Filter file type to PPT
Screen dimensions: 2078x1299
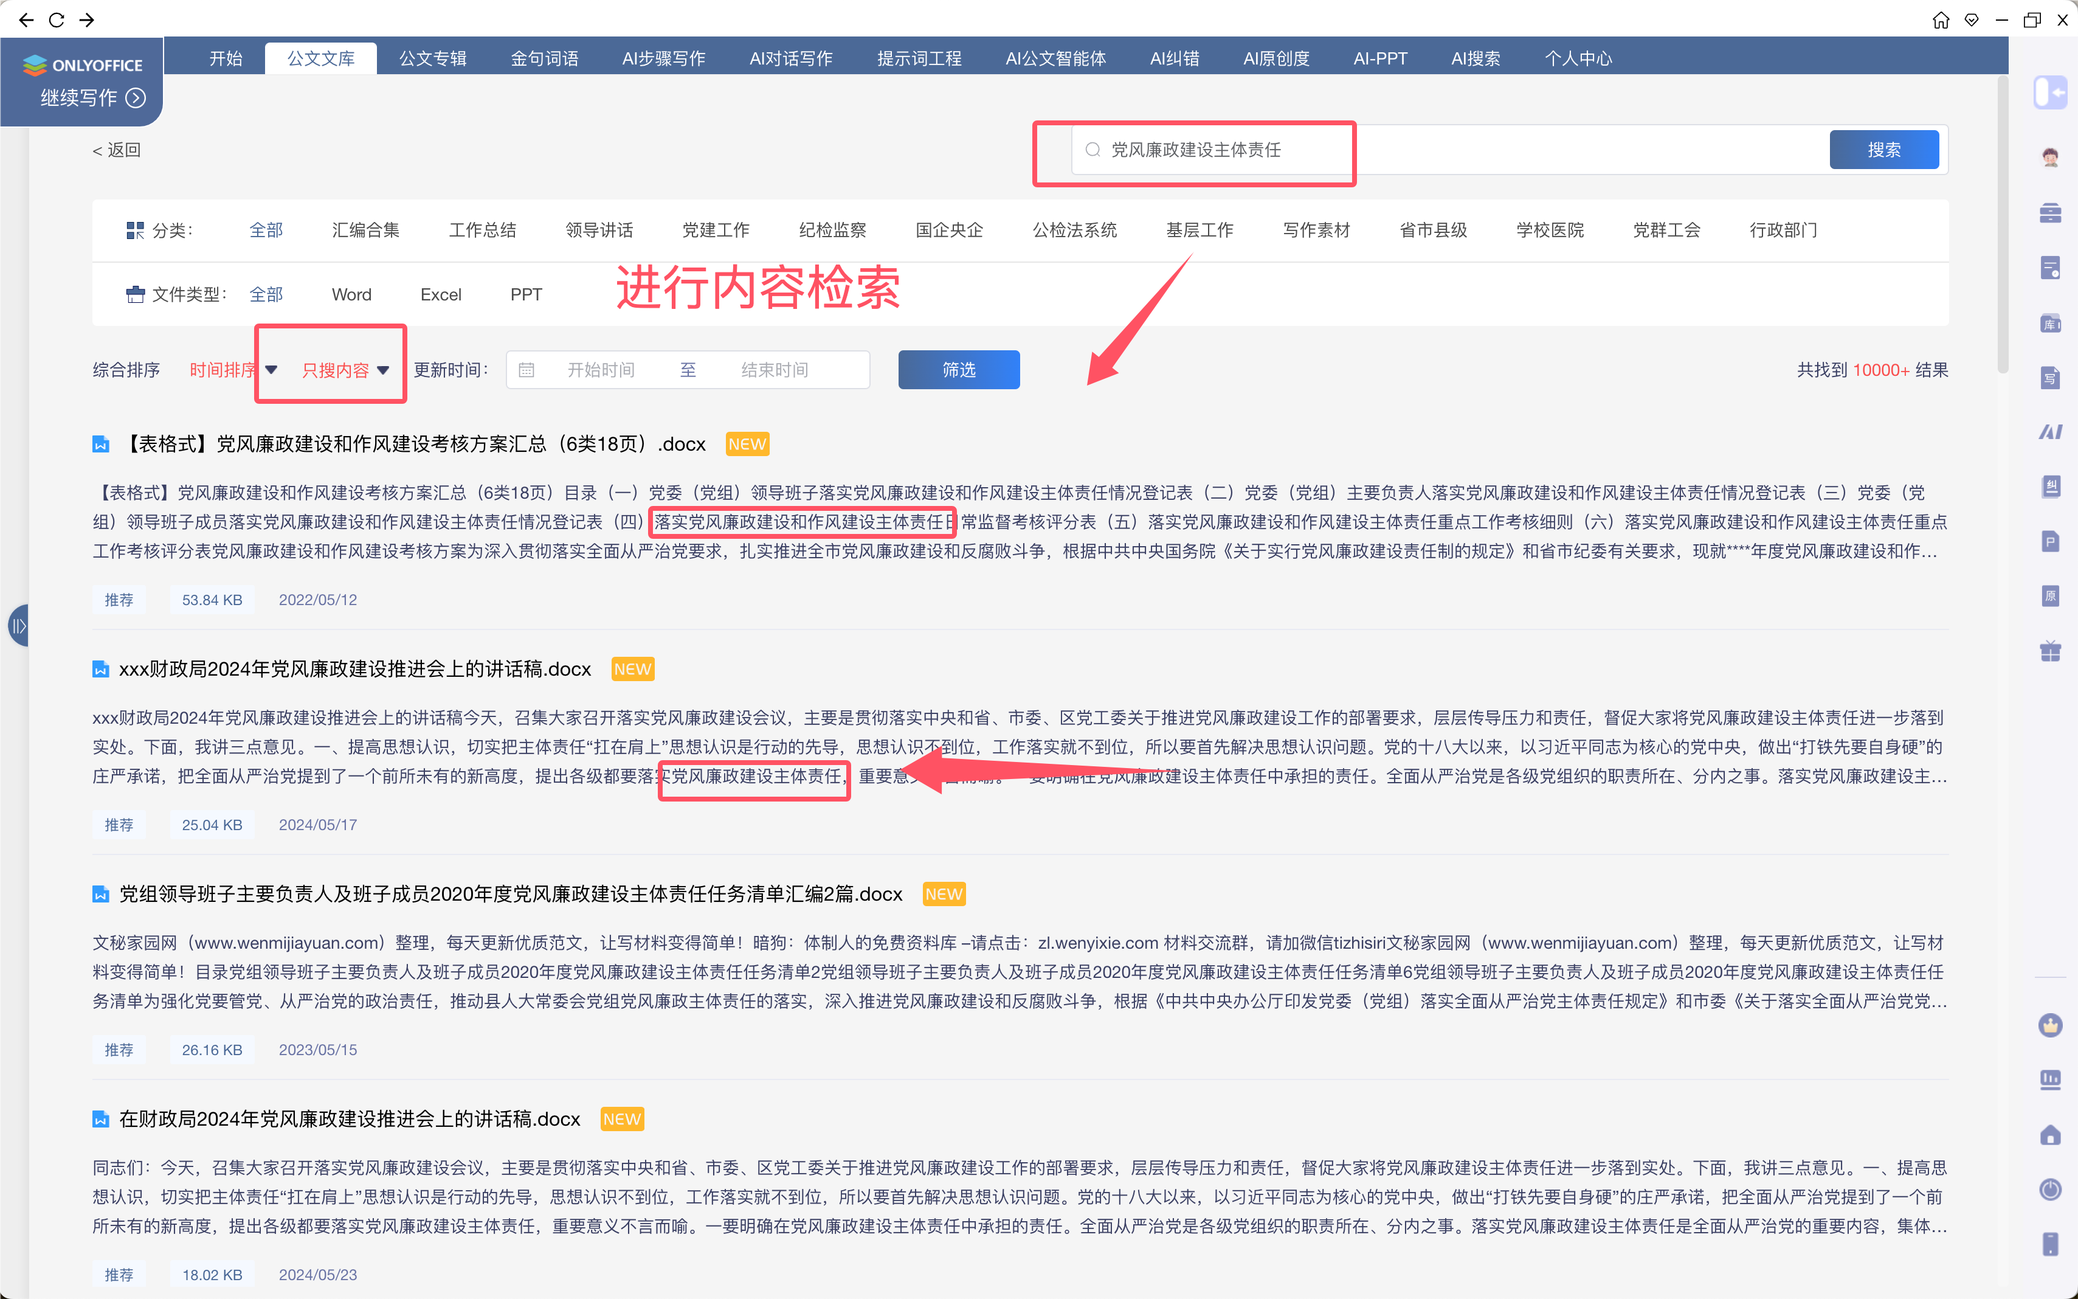[x=526, y=295]
